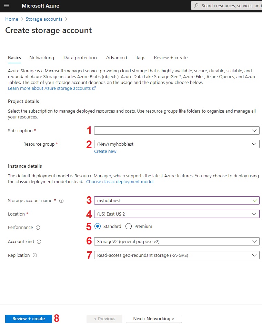Click info icon next to Storage account name
The image size is (262, 324).
(61, 201)
